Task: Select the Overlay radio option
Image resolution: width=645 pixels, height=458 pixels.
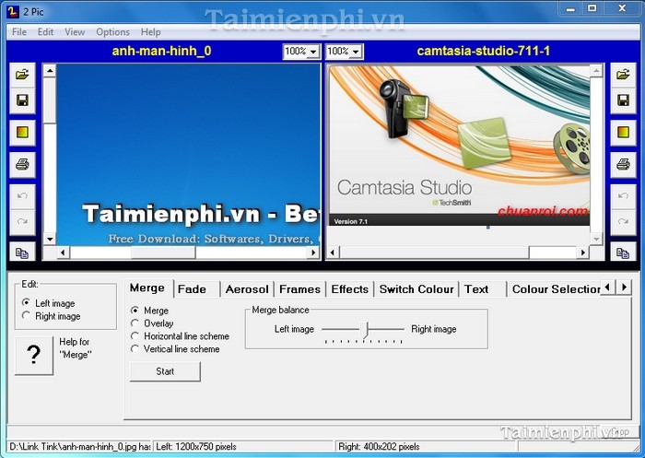Action: (x=136, y=323)
